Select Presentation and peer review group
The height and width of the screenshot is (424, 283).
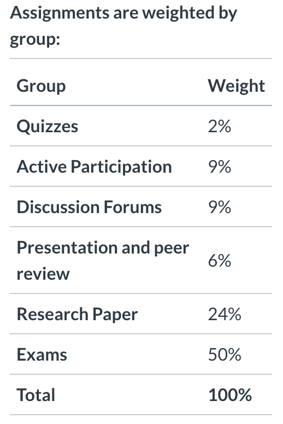pos(103,261)
